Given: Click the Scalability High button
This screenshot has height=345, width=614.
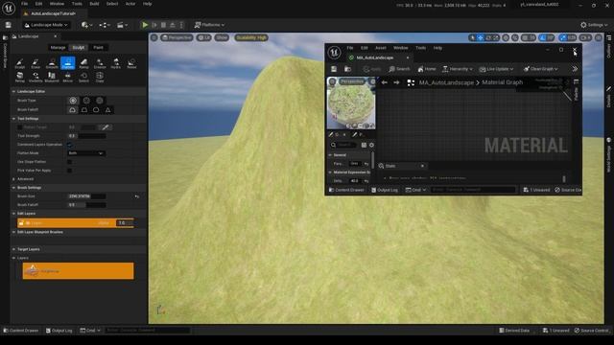Looking at the screenshot, I should [251, 37].
